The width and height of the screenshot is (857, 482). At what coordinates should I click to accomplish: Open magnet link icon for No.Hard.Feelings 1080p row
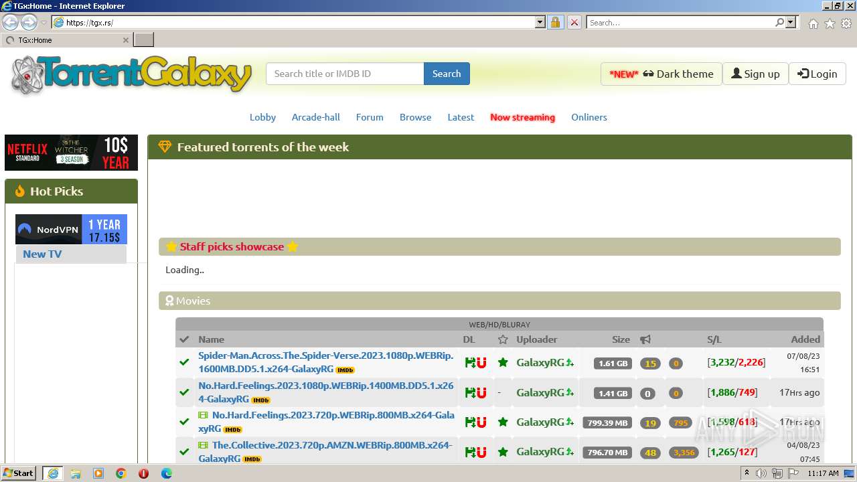481,393
